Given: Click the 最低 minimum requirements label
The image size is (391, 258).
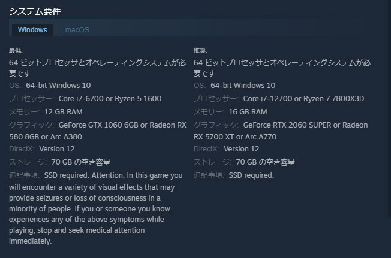Looking at the screenshot, I should click(16, 50).
